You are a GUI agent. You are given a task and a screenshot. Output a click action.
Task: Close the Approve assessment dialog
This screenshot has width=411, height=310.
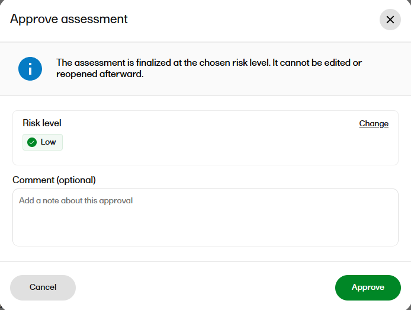click(x=390, y=20)
